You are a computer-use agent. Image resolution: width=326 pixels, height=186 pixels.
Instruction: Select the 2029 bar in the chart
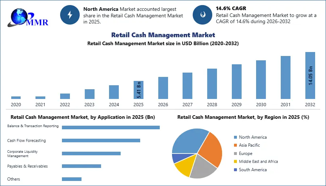(237, 82)
